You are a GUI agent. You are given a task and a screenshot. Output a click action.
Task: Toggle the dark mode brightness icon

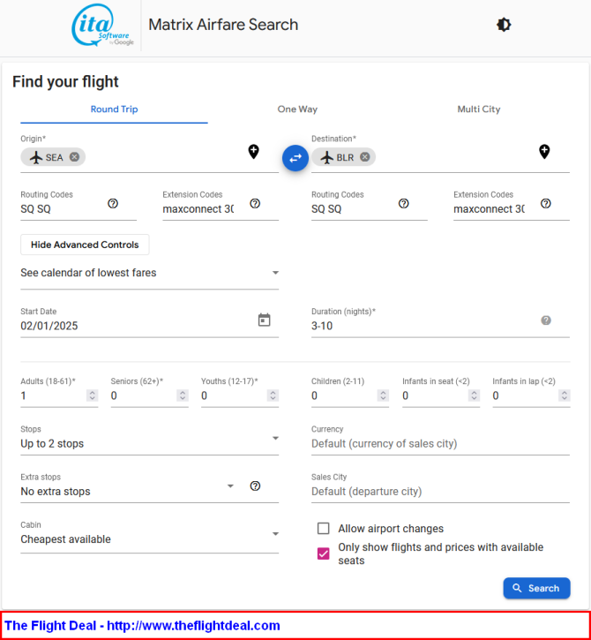coord(504,25)
